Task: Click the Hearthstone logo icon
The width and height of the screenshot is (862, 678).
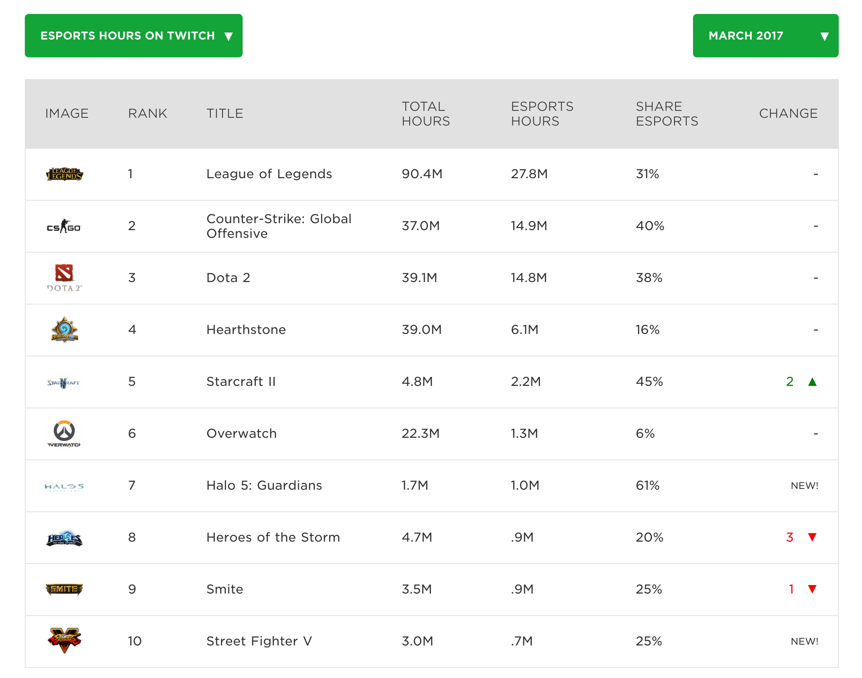Action: point(64,329)
